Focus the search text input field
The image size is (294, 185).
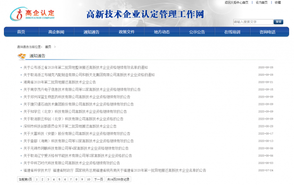(253, 22)
